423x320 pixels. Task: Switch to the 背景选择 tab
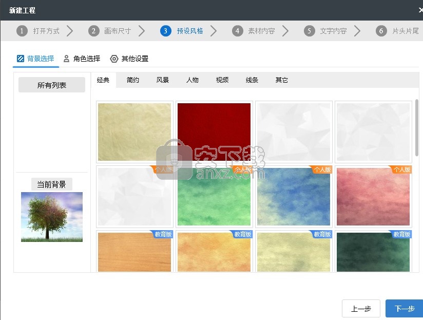(x=35, y=59)
